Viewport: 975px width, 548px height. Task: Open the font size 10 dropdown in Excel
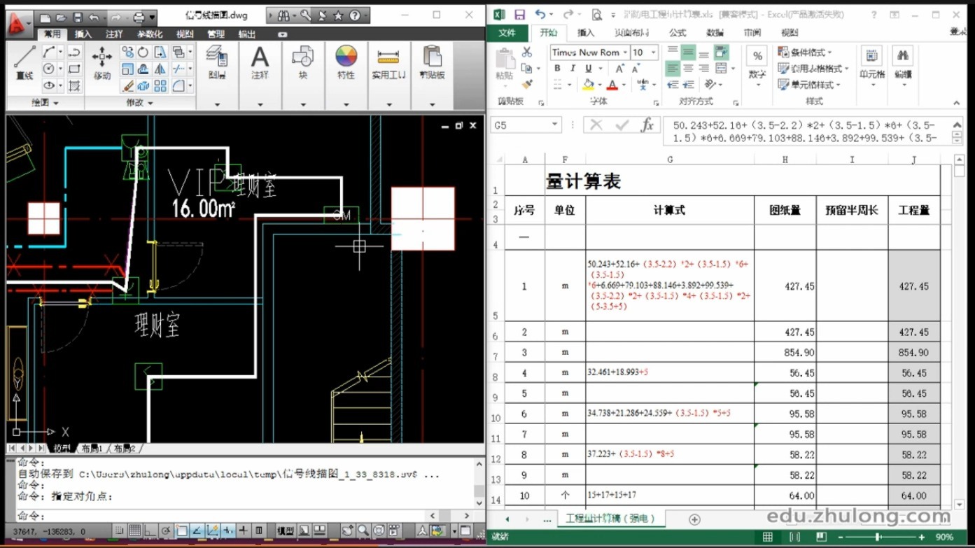click(x=654, y=52)
